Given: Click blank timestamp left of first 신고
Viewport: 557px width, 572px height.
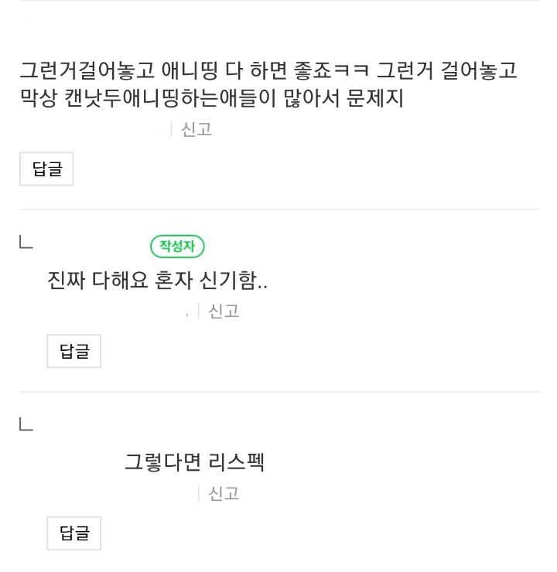Looking at the screenshot, I should pos(93,129).
